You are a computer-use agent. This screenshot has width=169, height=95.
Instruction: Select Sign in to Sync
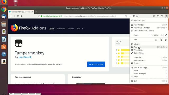(149, 20)
